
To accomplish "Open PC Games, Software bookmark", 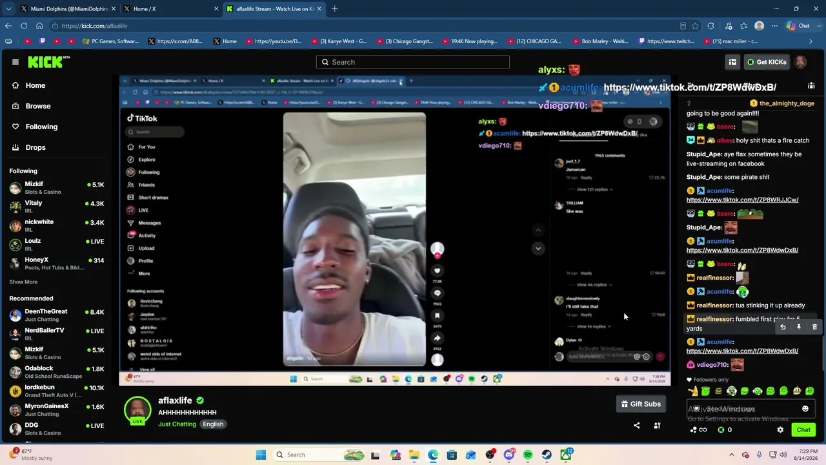I will click(111, 41).
